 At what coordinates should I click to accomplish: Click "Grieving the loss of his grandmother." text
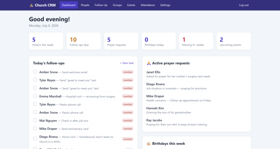click(x=169, y=113)
